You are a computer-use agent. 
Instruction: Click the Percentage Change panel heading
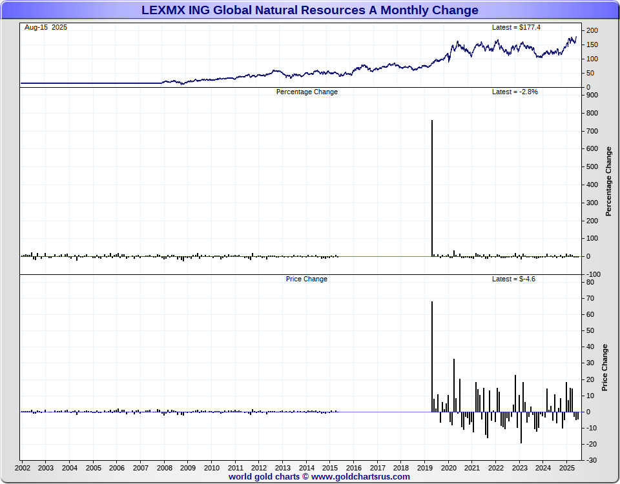pyautogui.click(x=307, y=92)
